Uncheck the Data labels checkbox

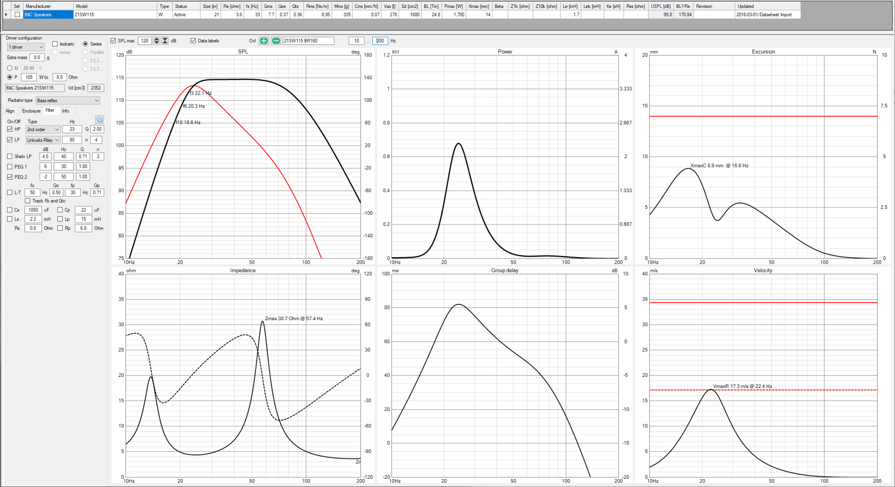[193, 41]
